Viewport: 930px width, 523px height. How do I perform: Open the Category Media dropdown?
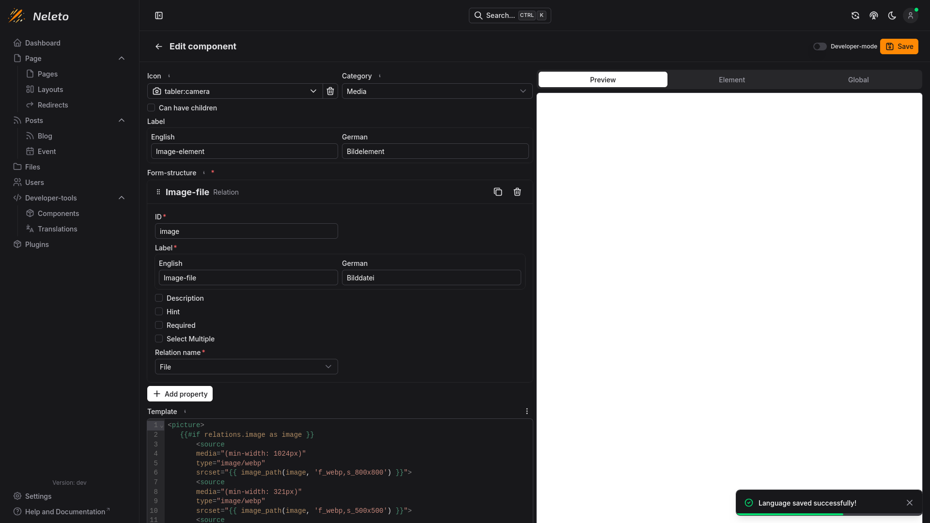[x=437, y=91]
